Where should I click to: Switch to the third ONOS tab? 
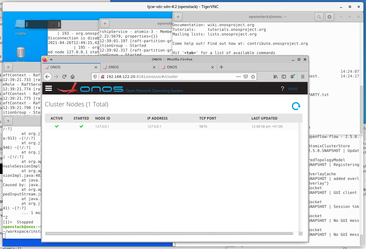pos(185,67)
